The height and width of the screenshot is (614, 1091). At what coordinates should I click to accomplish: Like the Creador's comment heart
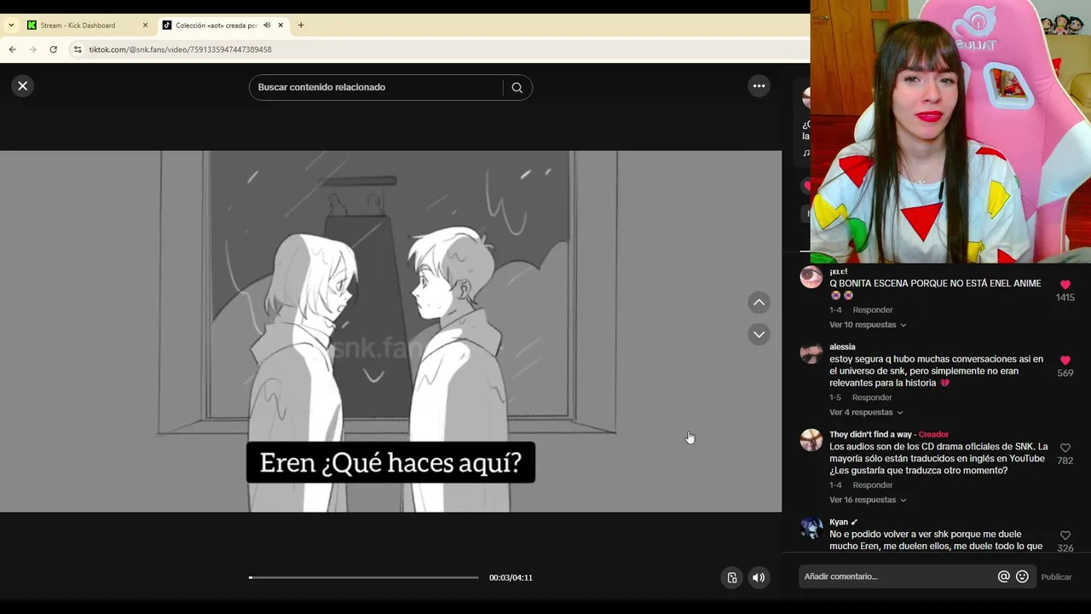(x=1065, y=448)
